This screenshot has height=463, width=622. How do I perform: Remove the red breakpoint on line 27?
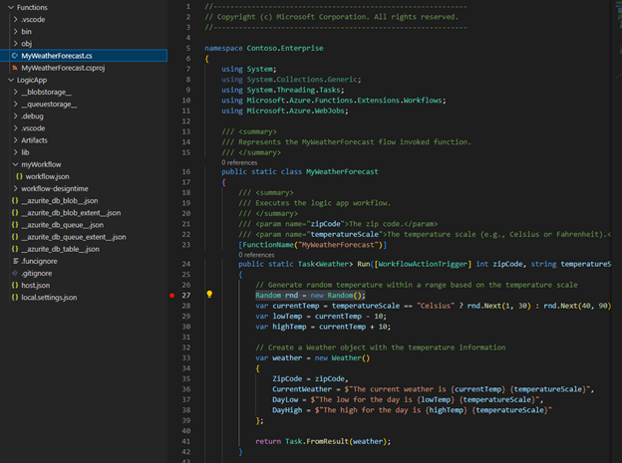(172, 296)
